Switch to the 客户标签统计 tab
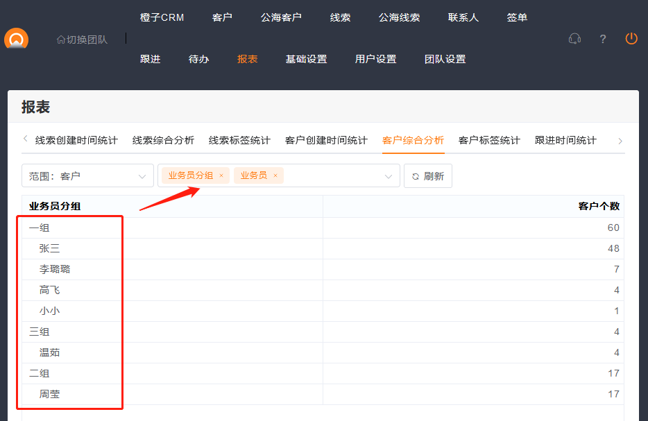 click(x=489, y=140)
